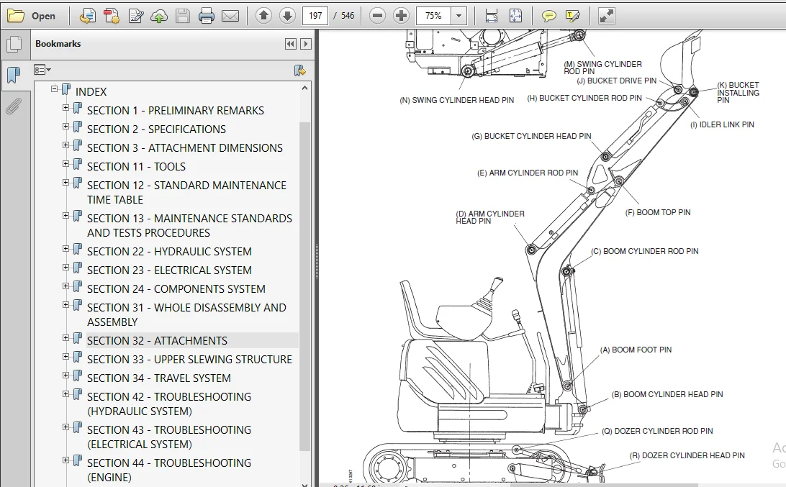The height and width of the screenshot is (487, 786).
Task: Click the 75% zoom level field
Action: 433,16
